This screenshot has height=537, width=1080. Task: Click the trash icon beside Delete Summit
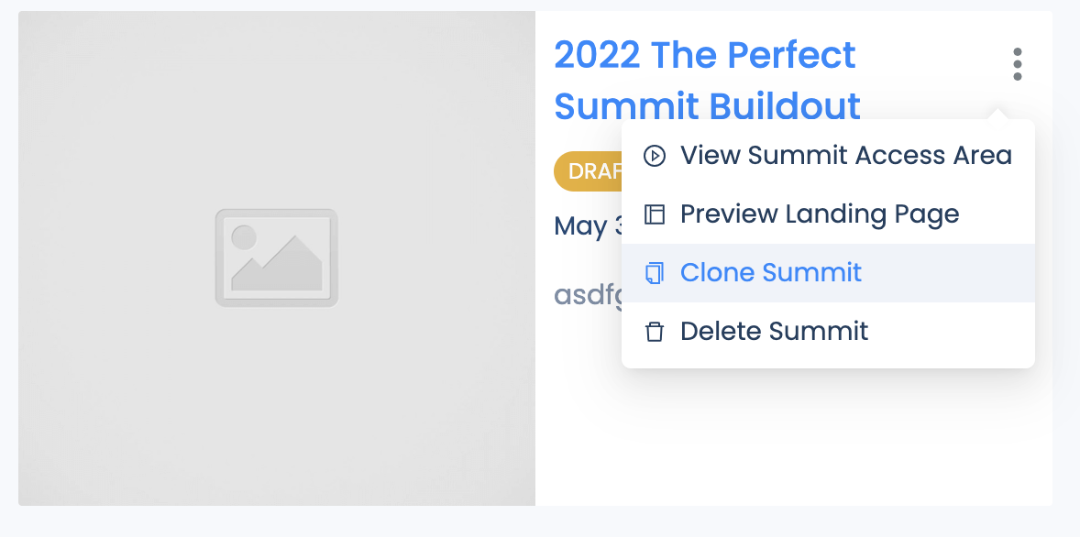pos(655,332)
